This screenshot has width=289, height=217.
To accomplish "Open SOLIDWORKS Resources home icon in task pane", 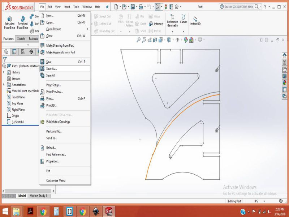I will 284,55.
